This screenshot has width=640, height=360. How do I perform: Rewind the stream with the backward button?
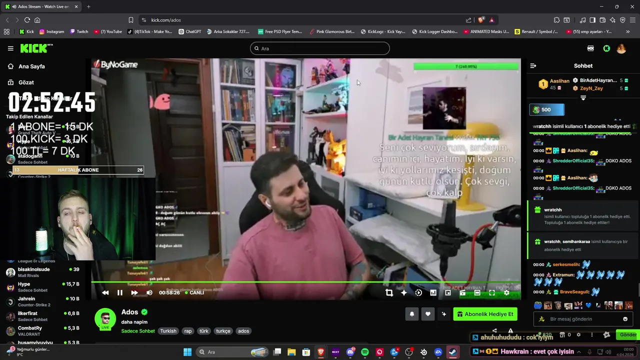(105, 292)
